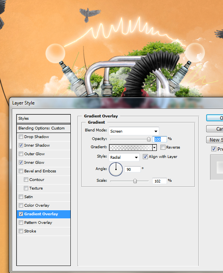Select the Styles list item

click(x=43, y=119)
